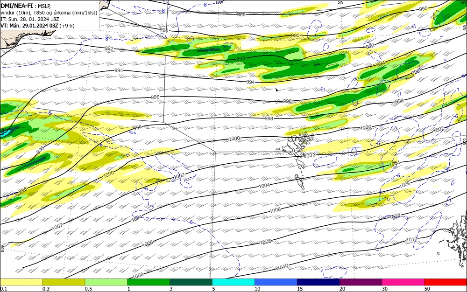This screenshot has width=467, height=292.
Task: Pick the dark green 3–5 legend swatch
Action: (x=191, y=282)
